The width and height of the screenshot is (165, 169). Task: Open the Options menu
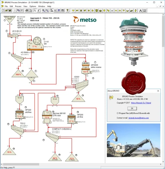click(33, 6)
